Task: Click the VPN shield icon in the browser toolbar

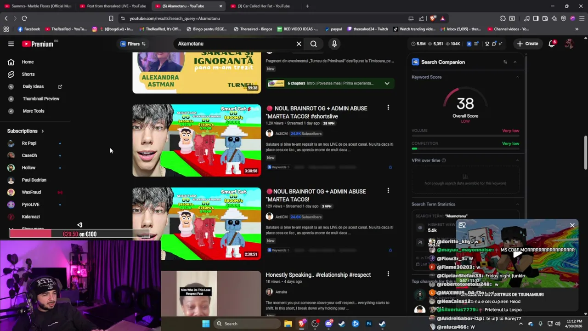Action: point(563,18)
